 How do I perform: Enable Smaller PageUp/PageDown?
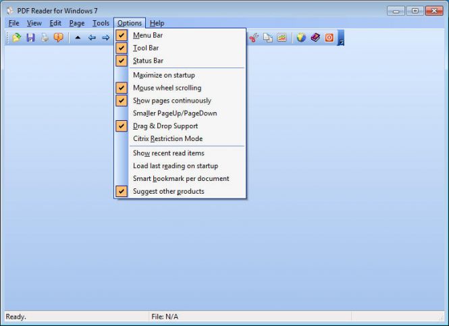coord(180,113)
